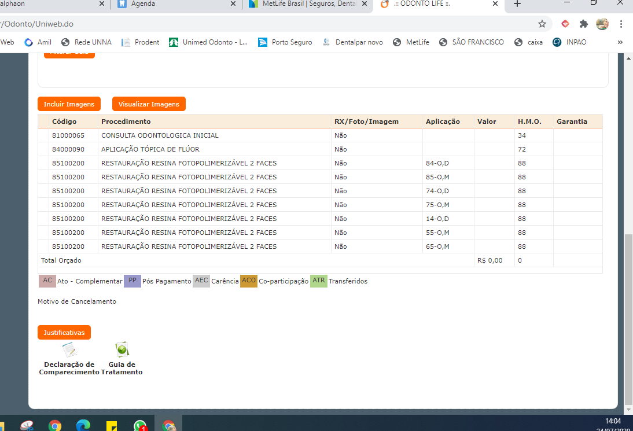Open the Unimed Odonto bookmark

point(208,42)
